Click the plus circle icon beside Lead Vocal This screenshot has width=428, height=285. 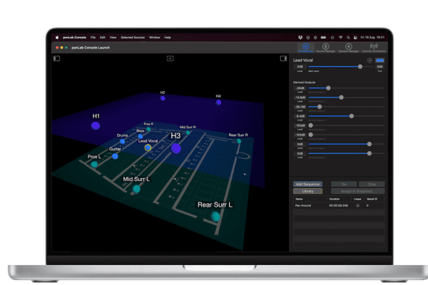(x=370, y=61)
